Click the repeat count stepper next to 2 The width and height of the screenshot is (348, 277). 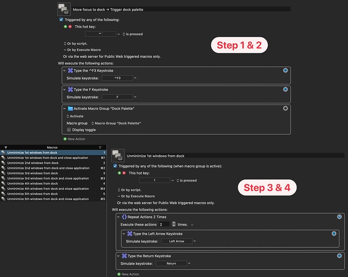coord(173,224)
